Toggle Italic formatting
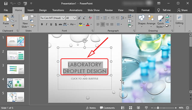The width and height of the screenshot is (192, 110). coord(46,24)
